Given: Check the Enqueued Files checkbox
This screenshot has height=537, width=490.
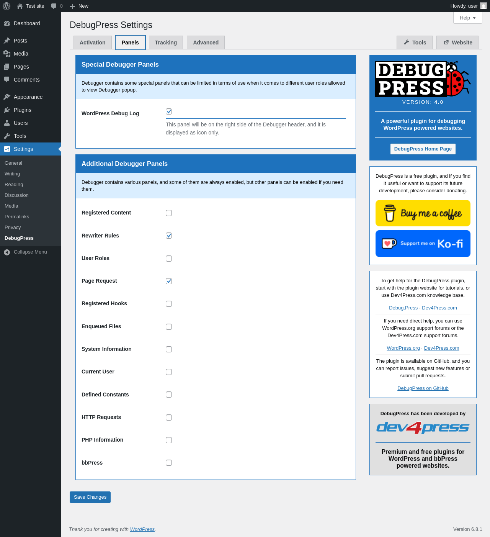Looking at the screenshot, I should (169, 327).
